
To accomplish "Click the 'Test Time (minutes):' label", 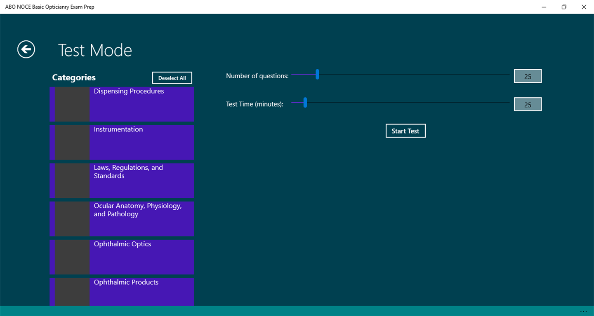I will point(255,104).
